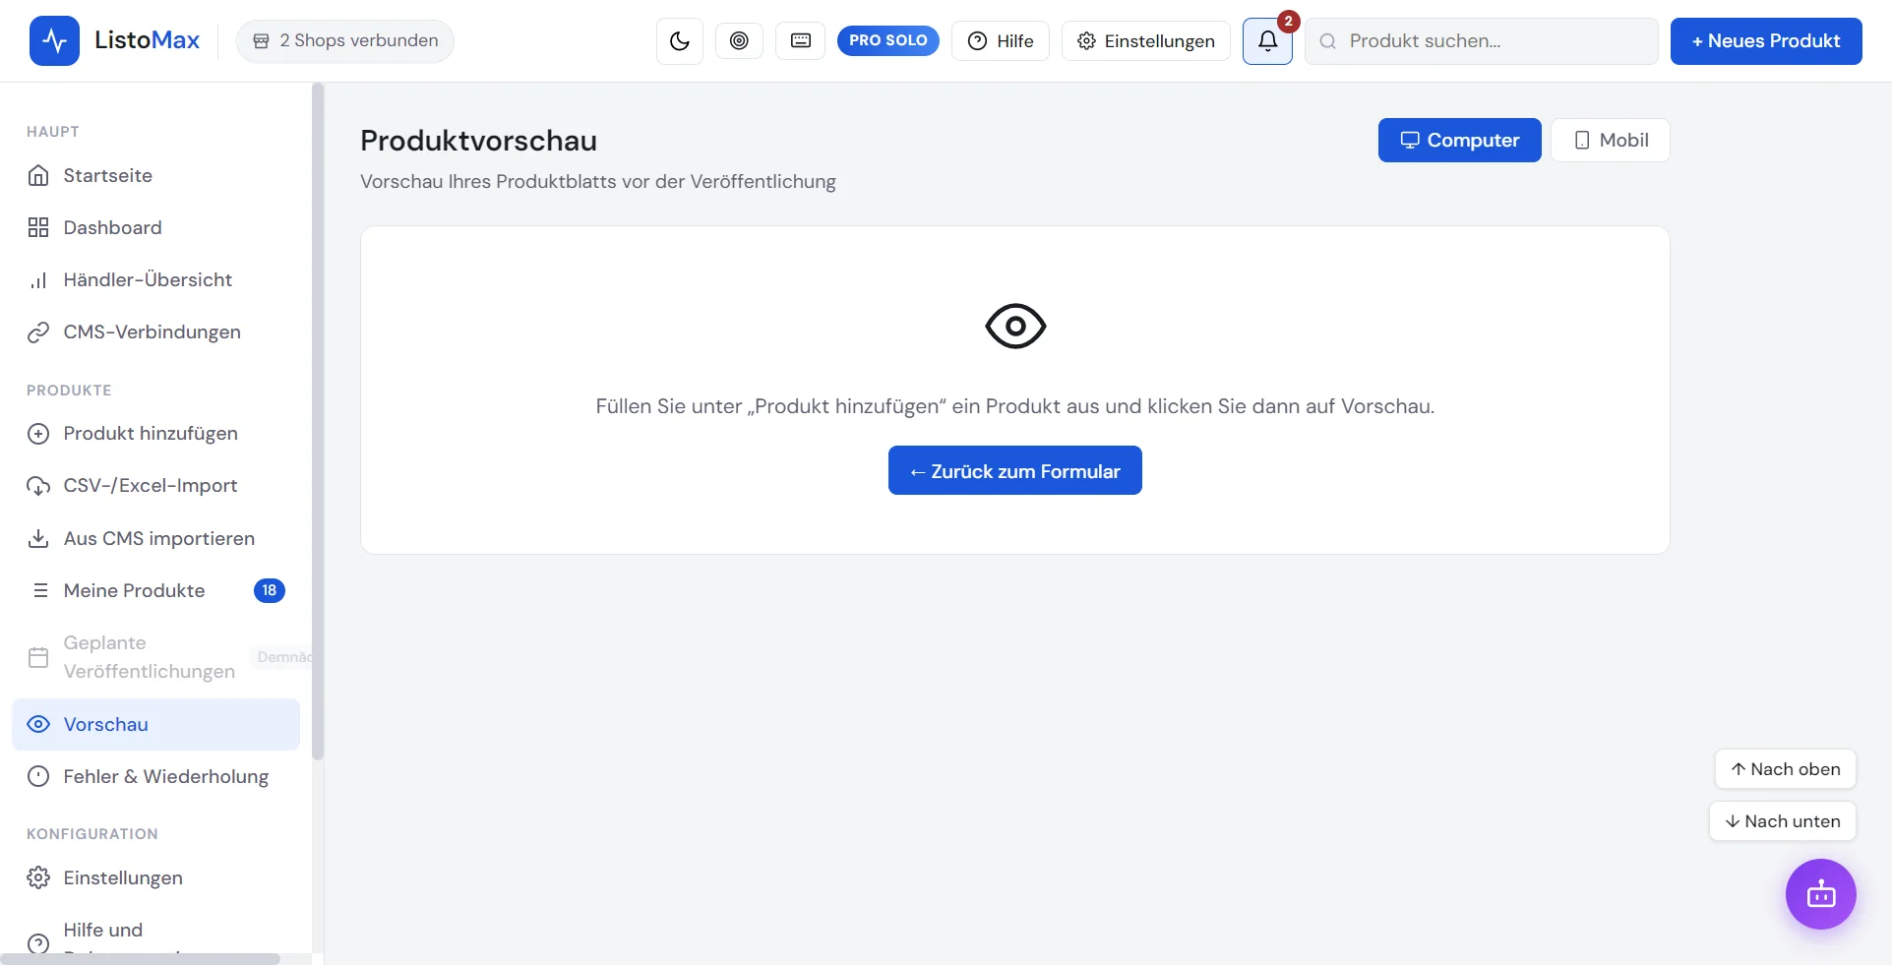Click the 18 badge on Meine Produkte
1892x965 pixels.
pos(270,590)
